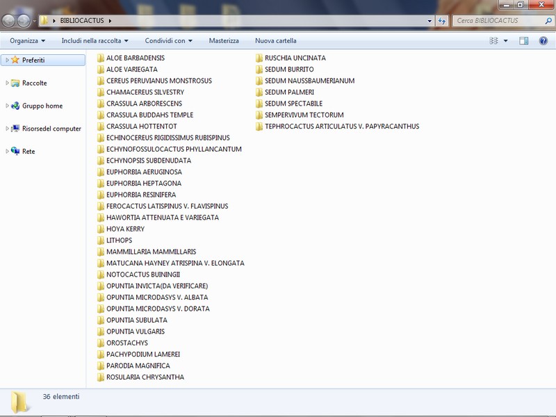The width and height of the screenshot is (556, 417).
Task: Open Includi nella raccolta menu
Action: pyautogui.click(x=95, y=41)
